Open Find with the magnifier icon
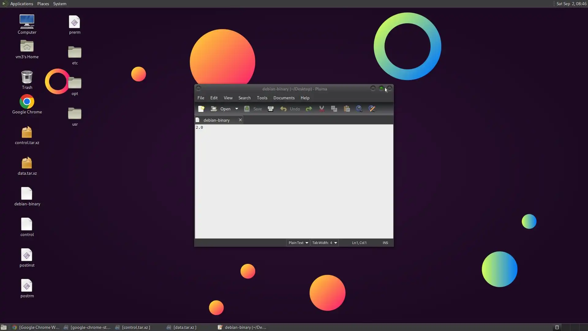 [x=359, y=109]
